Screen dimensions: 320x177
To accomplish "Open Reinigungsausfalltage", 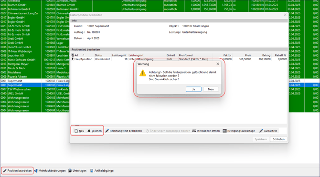I will tap(239, 131).
